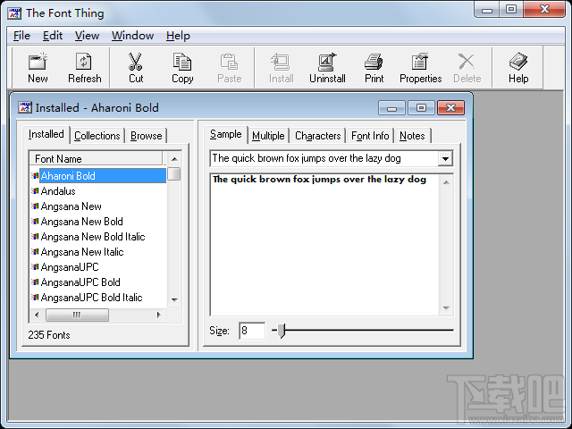Click the Help book icon

tap(518, 62)
